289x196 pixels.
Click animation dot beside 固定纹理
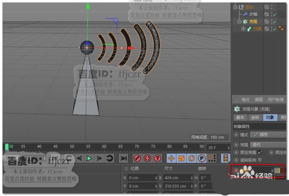[271, 152]
